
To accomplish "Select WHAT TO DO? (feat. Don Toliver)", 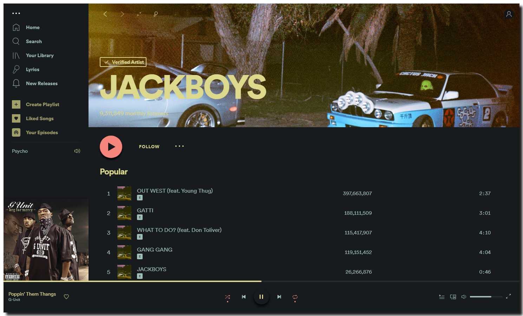I will [179, 230].
